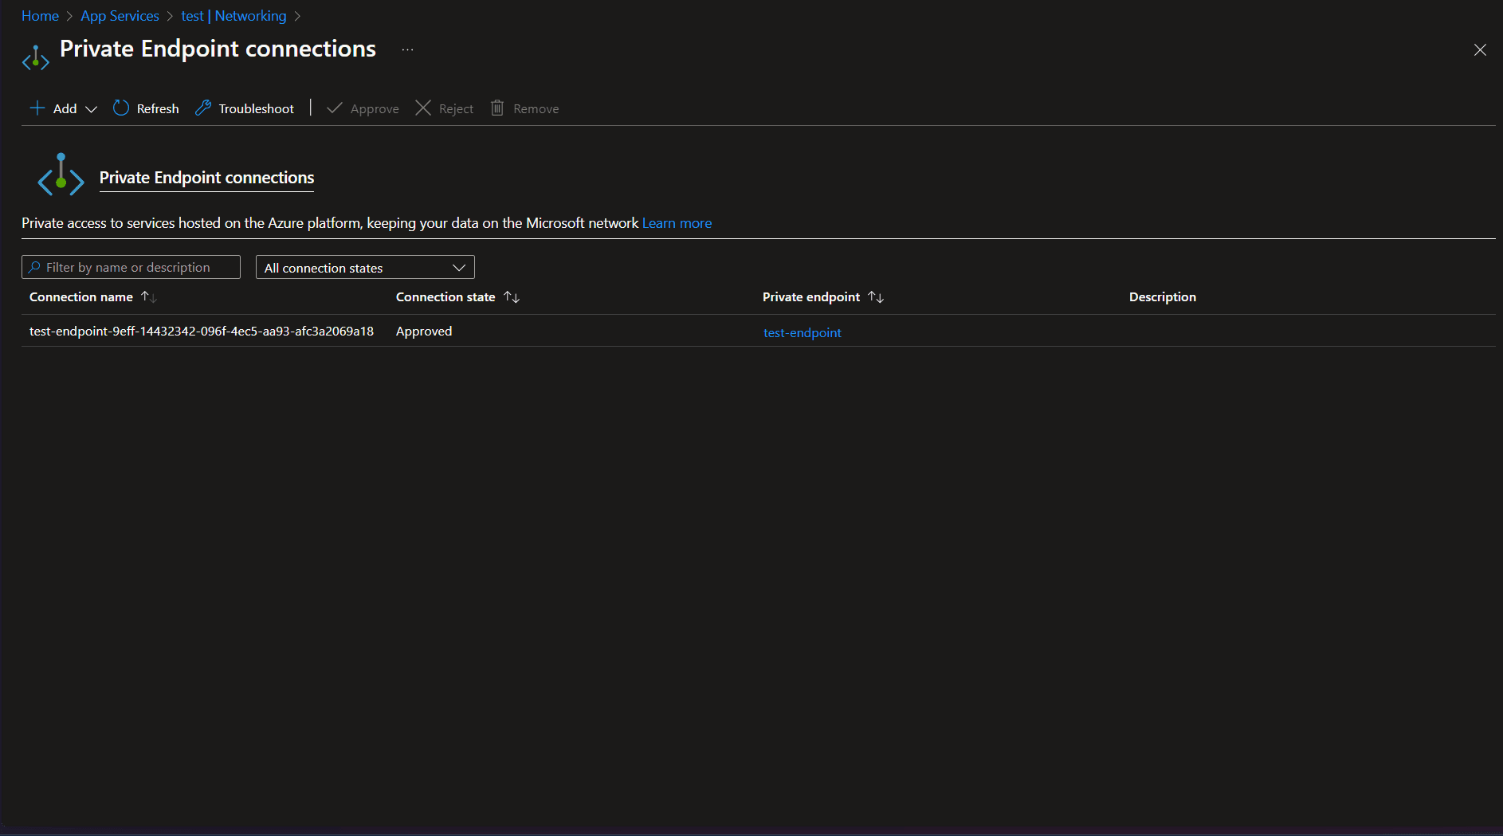Navigate to Home via breadcrumb
Image resolution: width=1503 pixels, height=836 pixels.
click(x=40, y=15)
